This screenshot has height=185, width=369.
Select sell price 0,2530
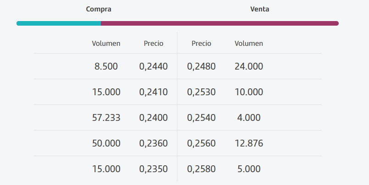[x=201, y=92]
